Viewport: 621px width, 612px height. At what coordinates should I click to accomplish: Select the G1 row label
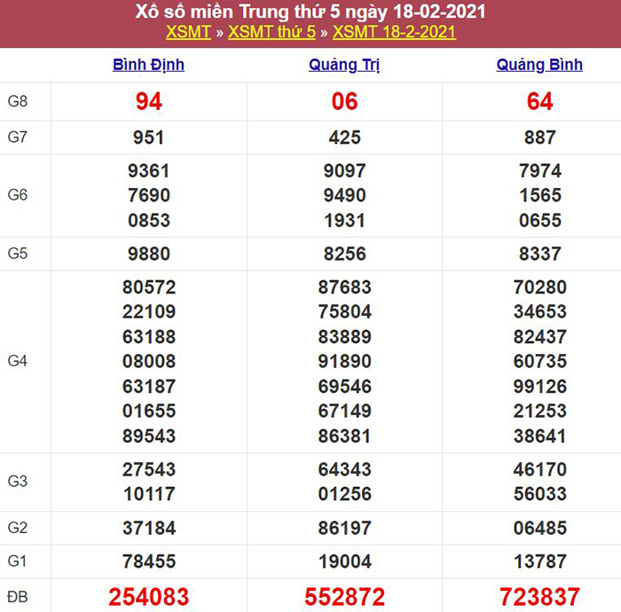click(18, 561)
